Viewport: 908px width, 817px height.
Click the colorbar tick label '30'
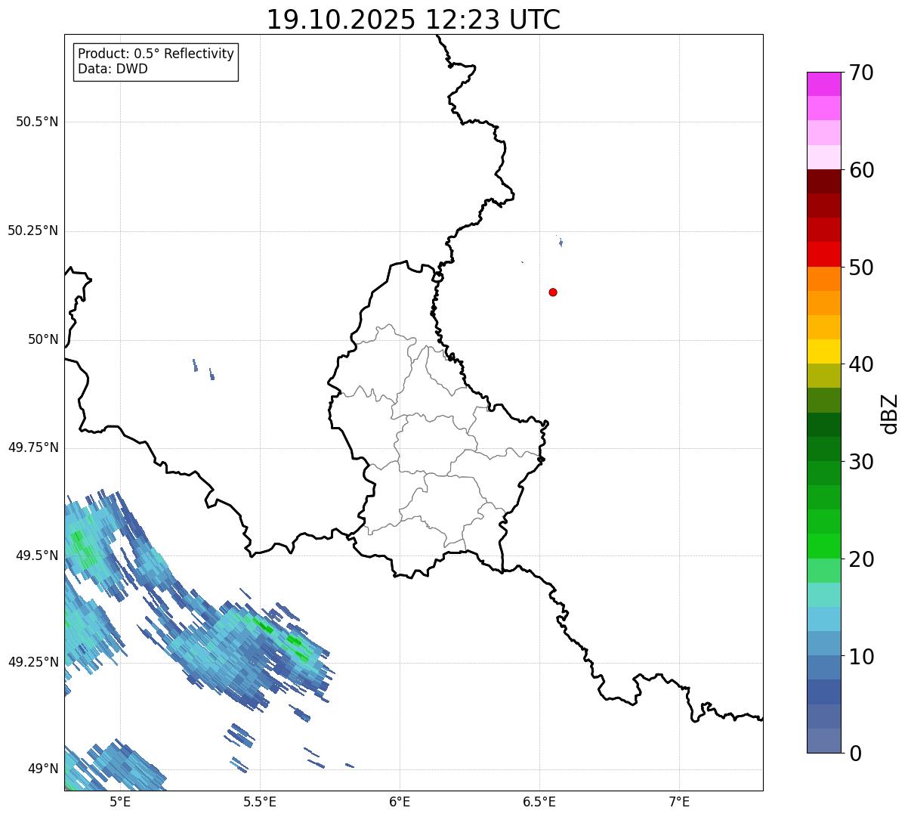(x=861, y=462)
